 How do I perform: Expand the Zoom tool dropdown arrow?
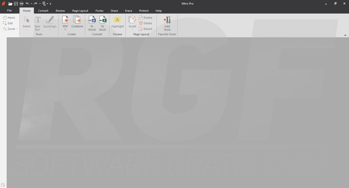(x=17, y=29)
